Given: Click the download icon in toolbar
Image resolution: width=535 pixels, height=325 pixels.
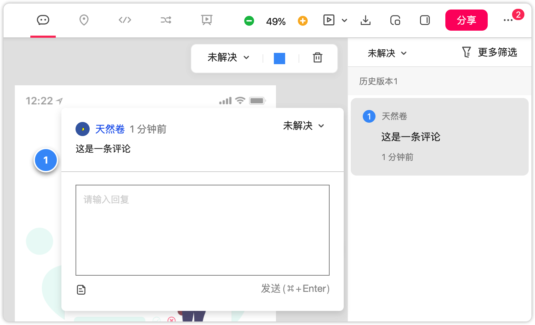Looking at the screenshot, I should click(x=366, y=20).
